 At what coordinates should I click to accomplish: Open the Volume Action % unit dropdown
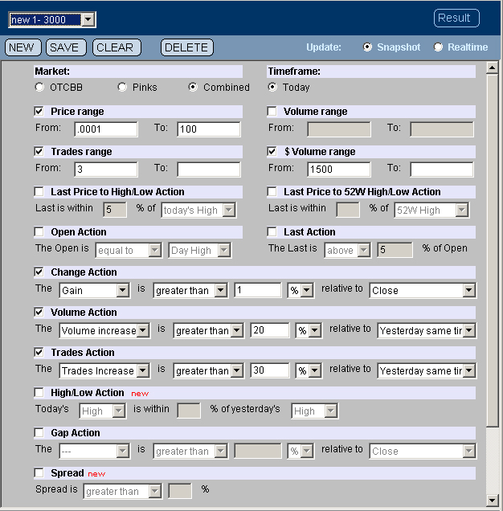(x=309, y=330)
